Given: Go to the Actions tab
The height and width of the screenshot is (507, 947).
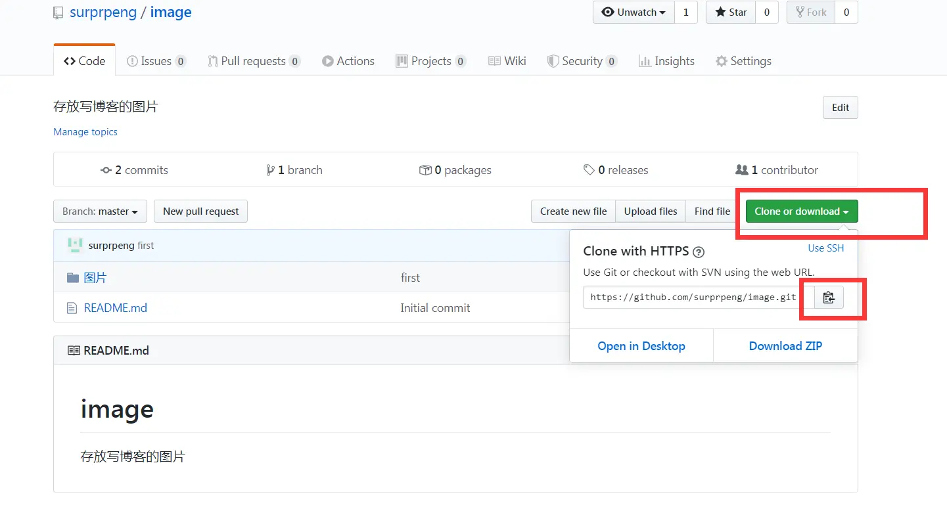Looking at the screenshot, I should pos(348,61).
